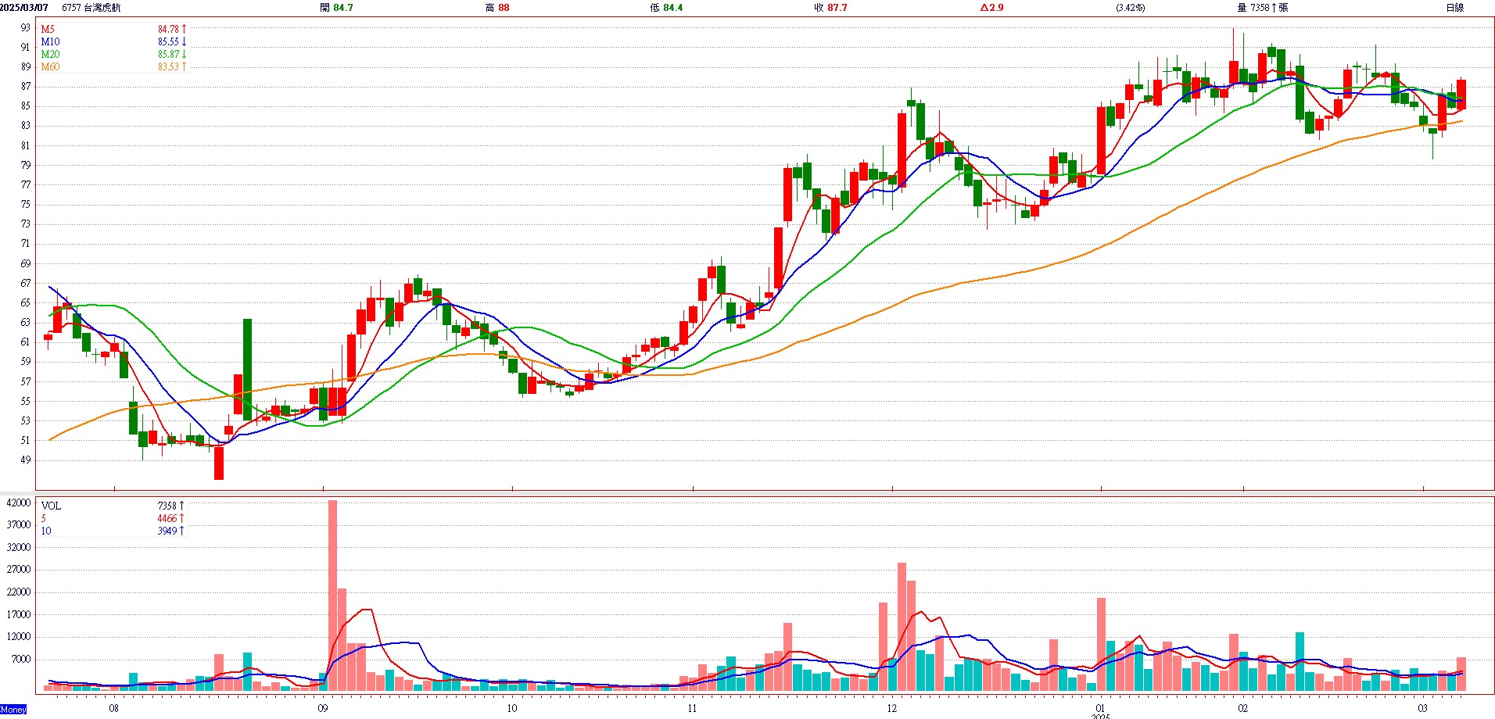The height and width of the screenshot is (719, 1495).
Task: Select the M60 moving average legend label
Action: tap(50, 66)
